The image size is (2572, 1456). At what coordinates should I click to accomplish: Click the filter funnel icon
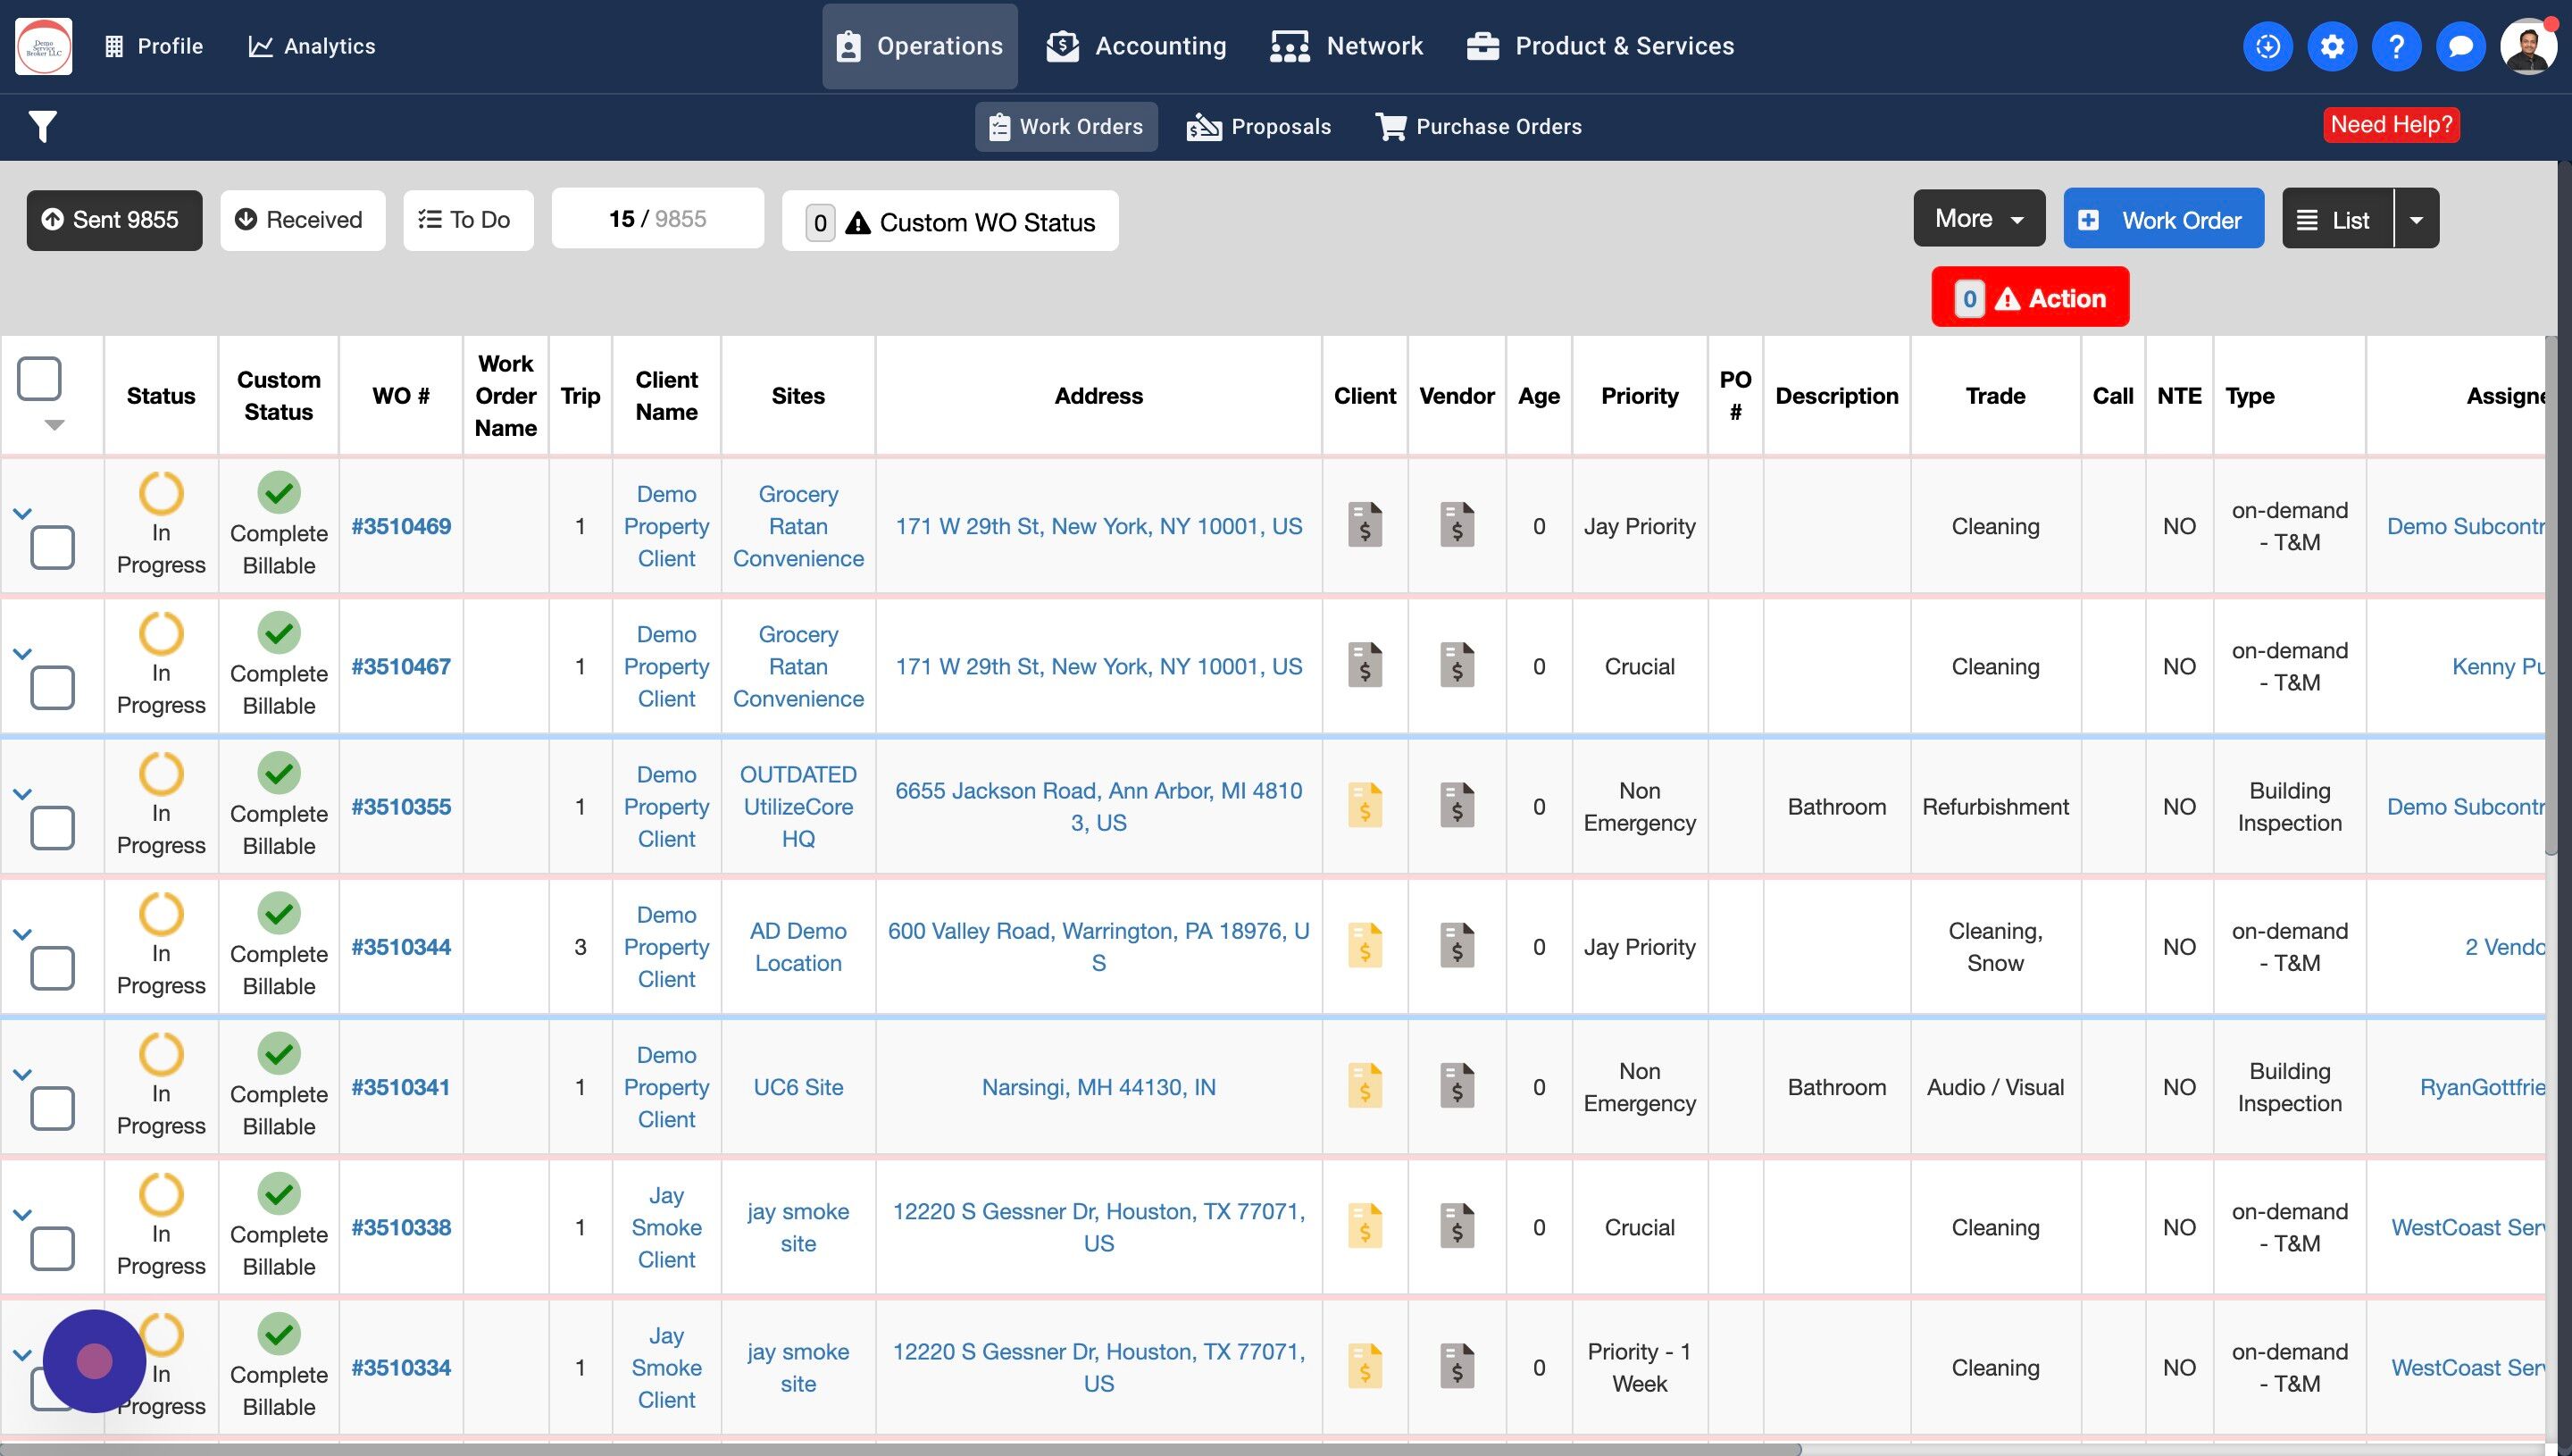pyautogui.click(x=42, y=127)
